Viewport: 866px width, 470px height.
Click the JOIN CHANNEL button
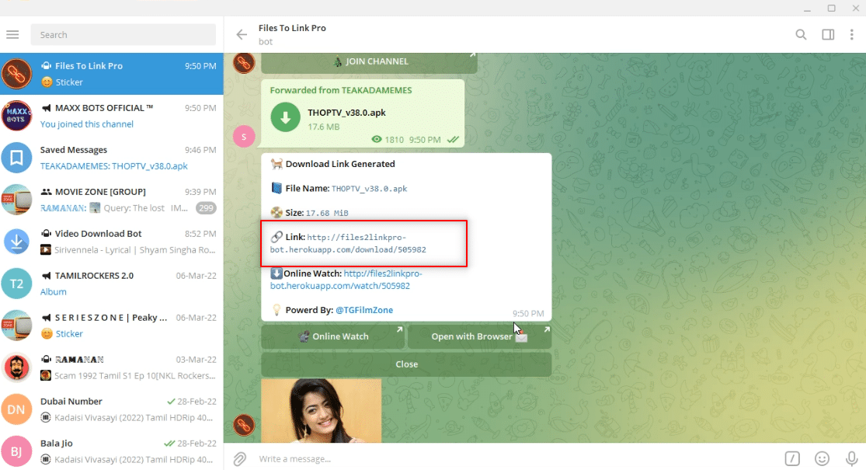pyautogui.click(x=369, y=62)
